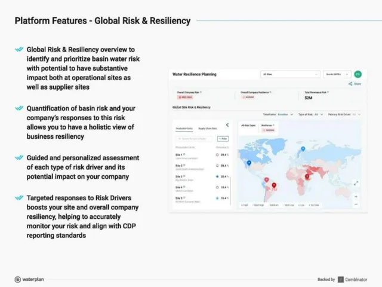
Task: Zoom in on the map with plus
Action: click(x=356, y=197)
